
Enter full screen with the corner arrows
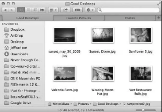(x=159, y=4)
